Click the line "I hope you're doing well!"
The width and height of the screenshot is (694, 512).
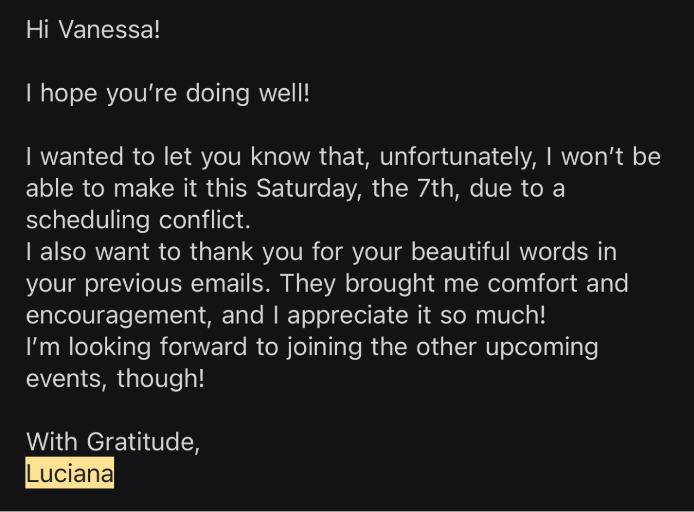(168, 94)
